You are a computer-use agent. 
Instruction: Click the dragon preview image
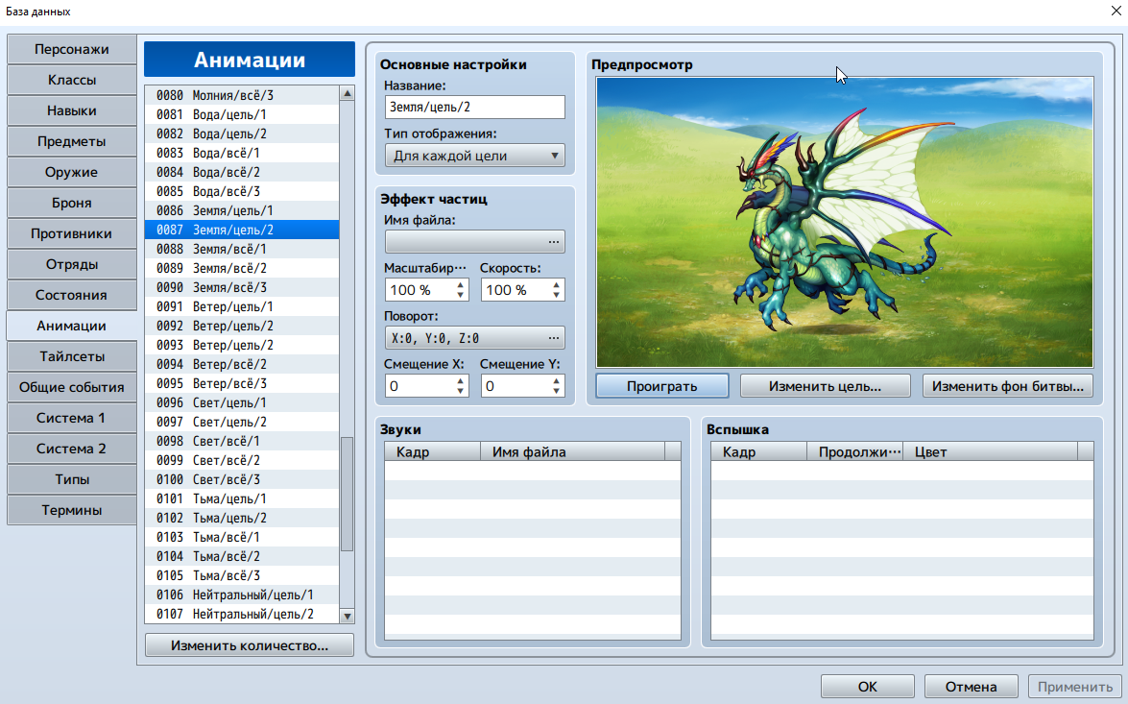click(x=845, y=223)
